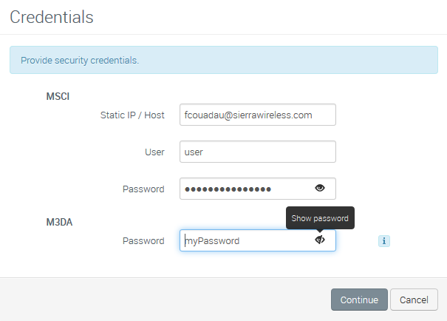Show the MSCI password with eye icon
The height and width of the screenshot is (321, 447).
(x=320, y=189)
